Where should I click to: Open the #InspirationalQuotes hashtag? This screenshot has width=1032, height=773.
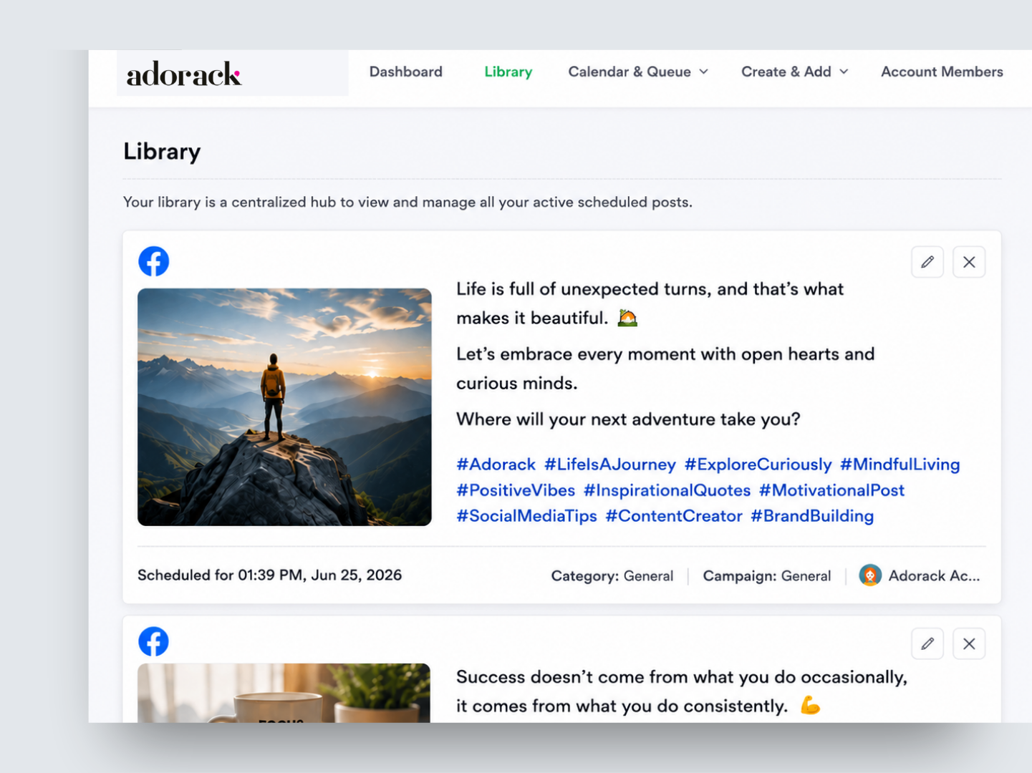[667, 490]
